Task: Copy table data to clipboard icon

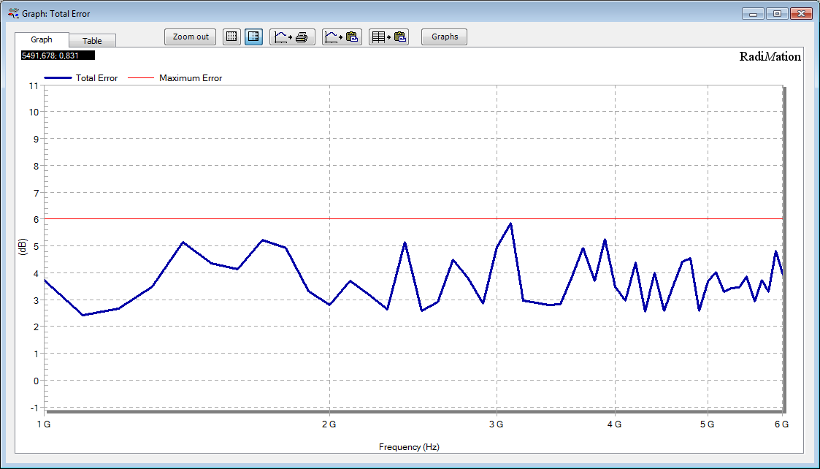Action: pos(388,37)
